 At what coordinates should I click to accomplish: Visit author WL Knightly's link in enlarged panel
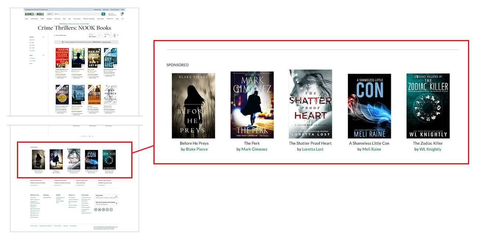click(430, 149)
